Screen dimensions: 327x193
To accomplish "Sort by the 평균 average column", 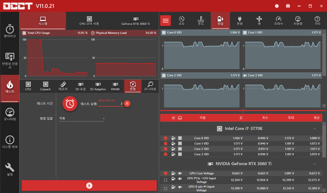I will pyautogui.click(x=317, y=118).
